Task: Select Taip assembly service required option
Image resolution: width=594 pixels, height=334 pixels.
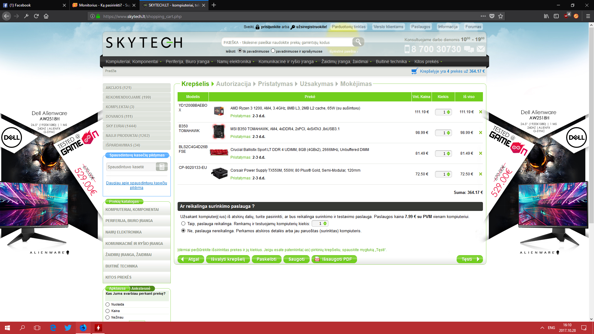Action: 183,224
